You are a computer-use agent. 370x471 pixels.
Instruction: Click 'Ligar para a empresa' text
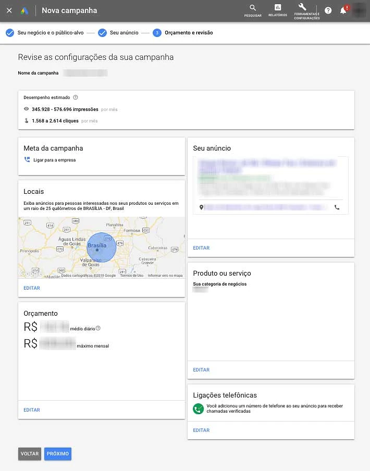point(54,160)
